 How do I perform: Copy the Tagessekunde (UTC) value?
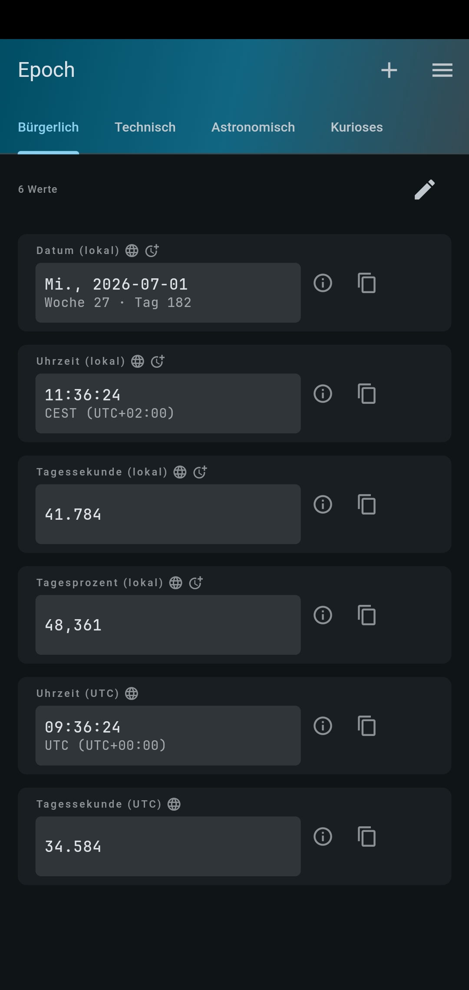tap(367, 837)
